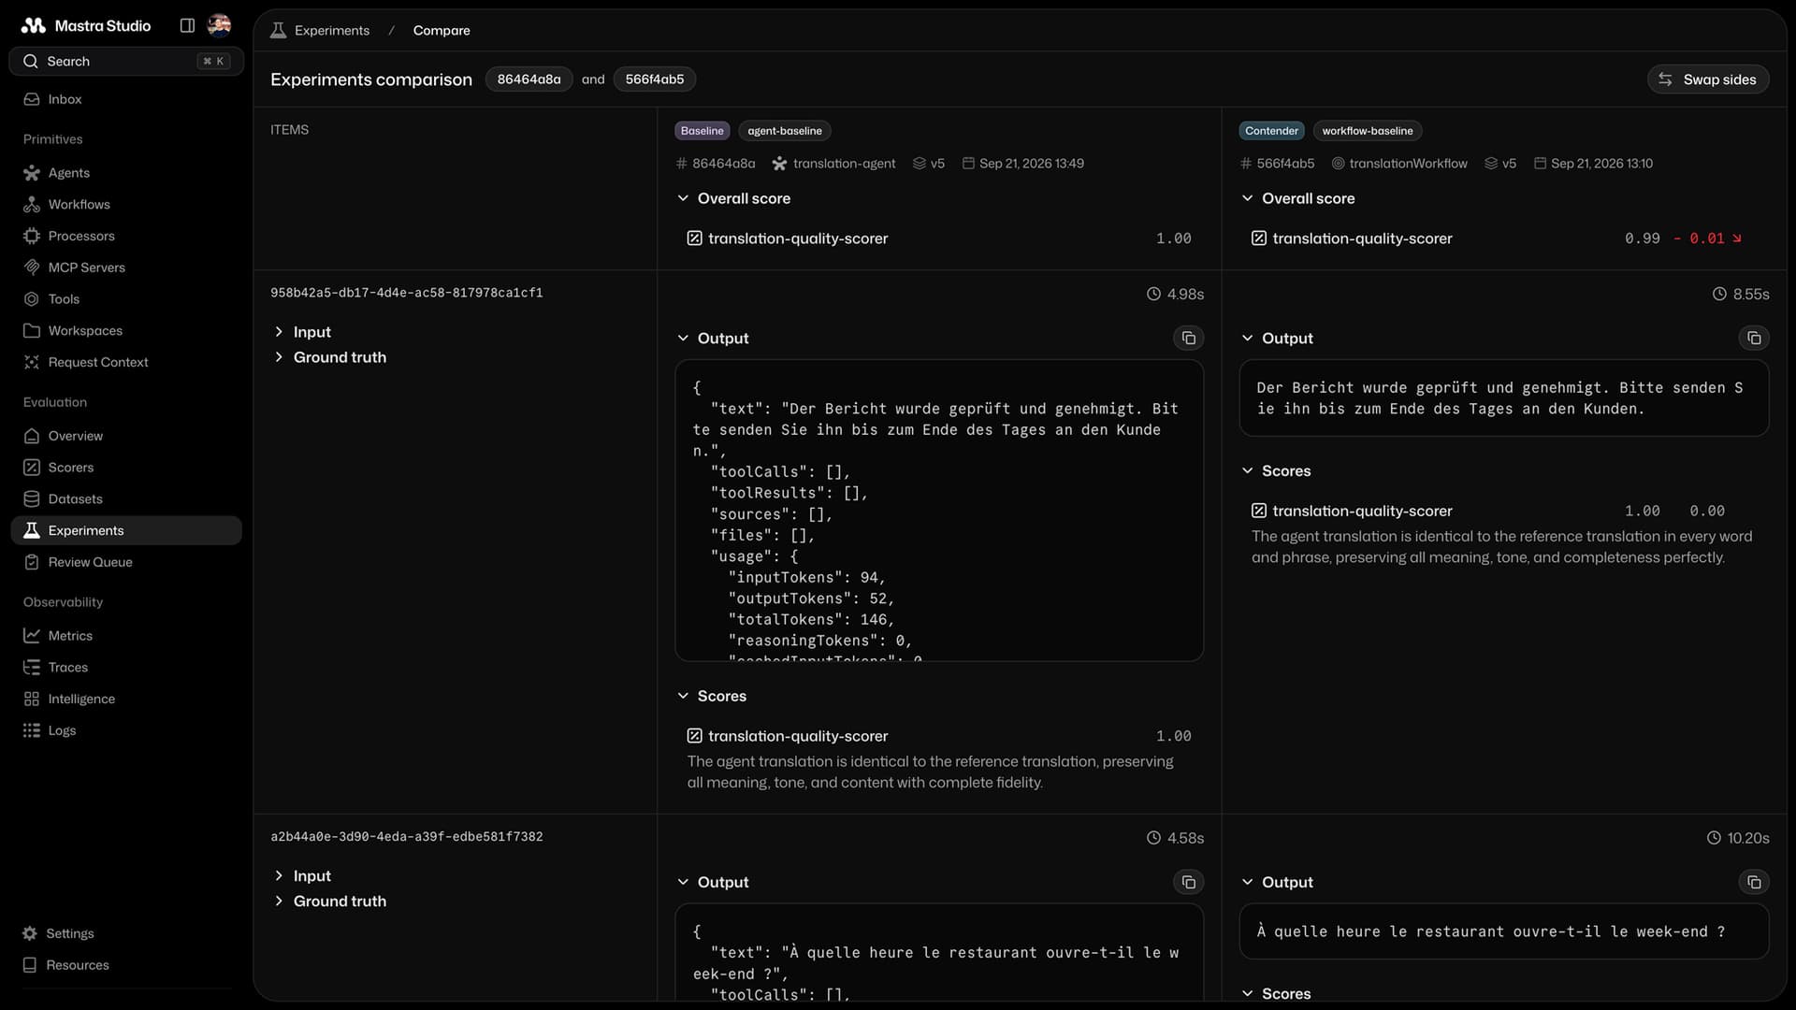The height and width of the screenshot is (1010, 1796).
Task: Expand Input for item a2b44a0e
Action: 302,876
